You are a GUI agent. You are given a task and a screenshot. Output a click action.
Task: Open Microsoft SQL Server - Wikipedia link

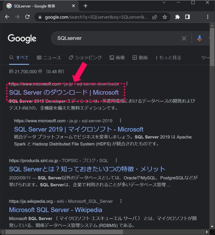click(56, 210)
